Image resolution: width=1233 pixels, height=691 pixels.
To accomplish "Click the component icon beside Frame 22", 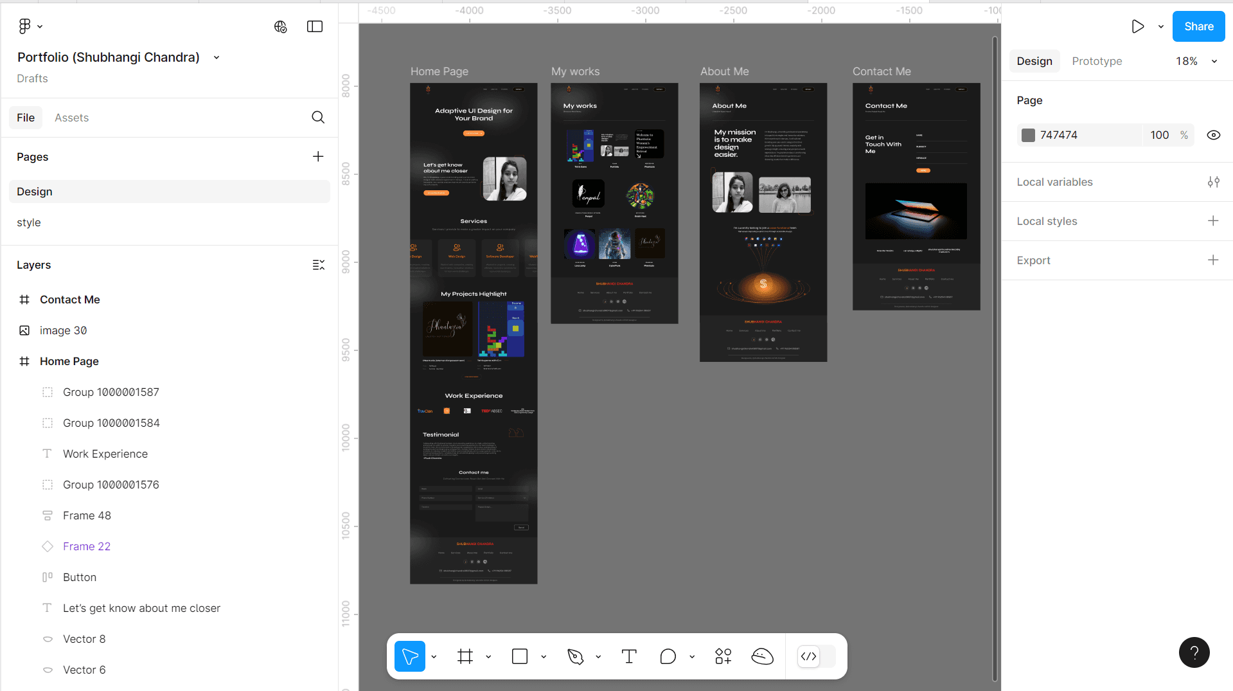I will pos(48,546).
